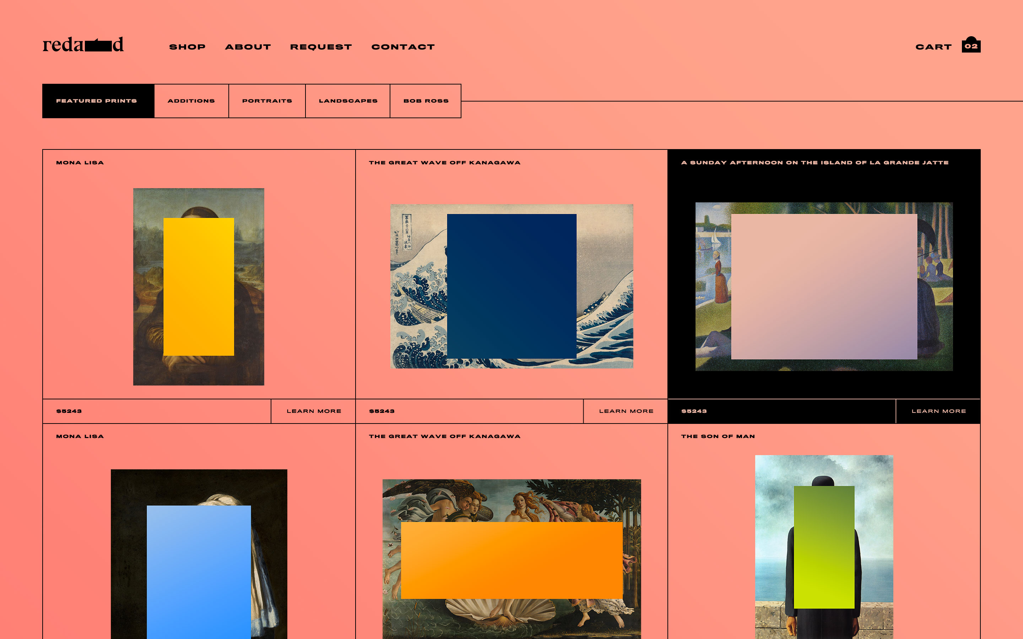Open the cart bag icon
This screenshot has width=1023, height=639.
pos(970,45)
